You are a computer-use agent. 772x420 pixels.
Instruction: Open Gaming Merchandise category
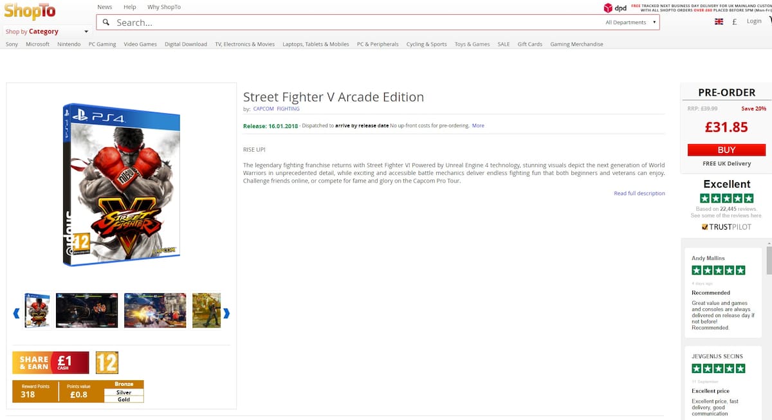tap(576, 44)
